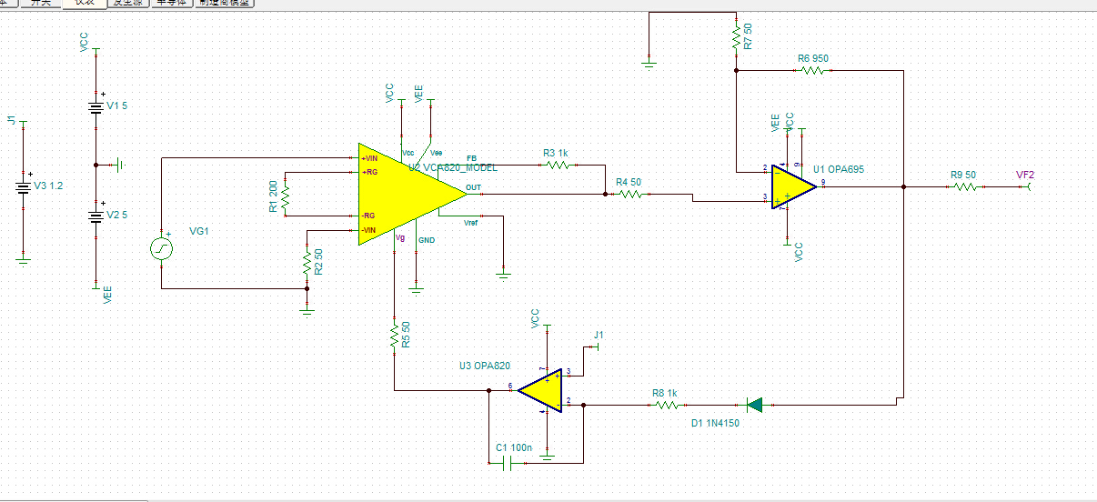Select the U1 OPA695 op-amp symbol
1097x502 pixels.
click(793, 186)
